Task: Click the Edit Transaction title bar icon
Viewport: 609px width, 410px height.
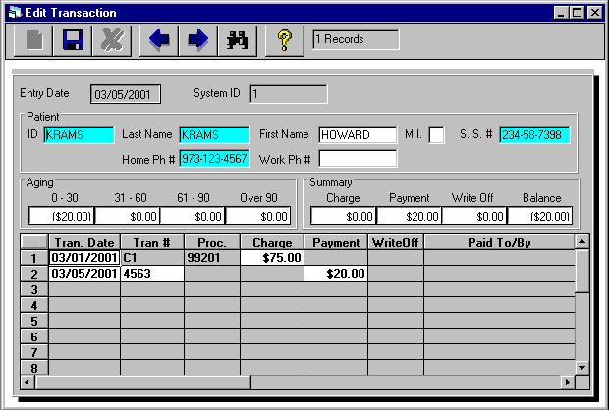Action: pyautogui.click(x=15, y=13)
